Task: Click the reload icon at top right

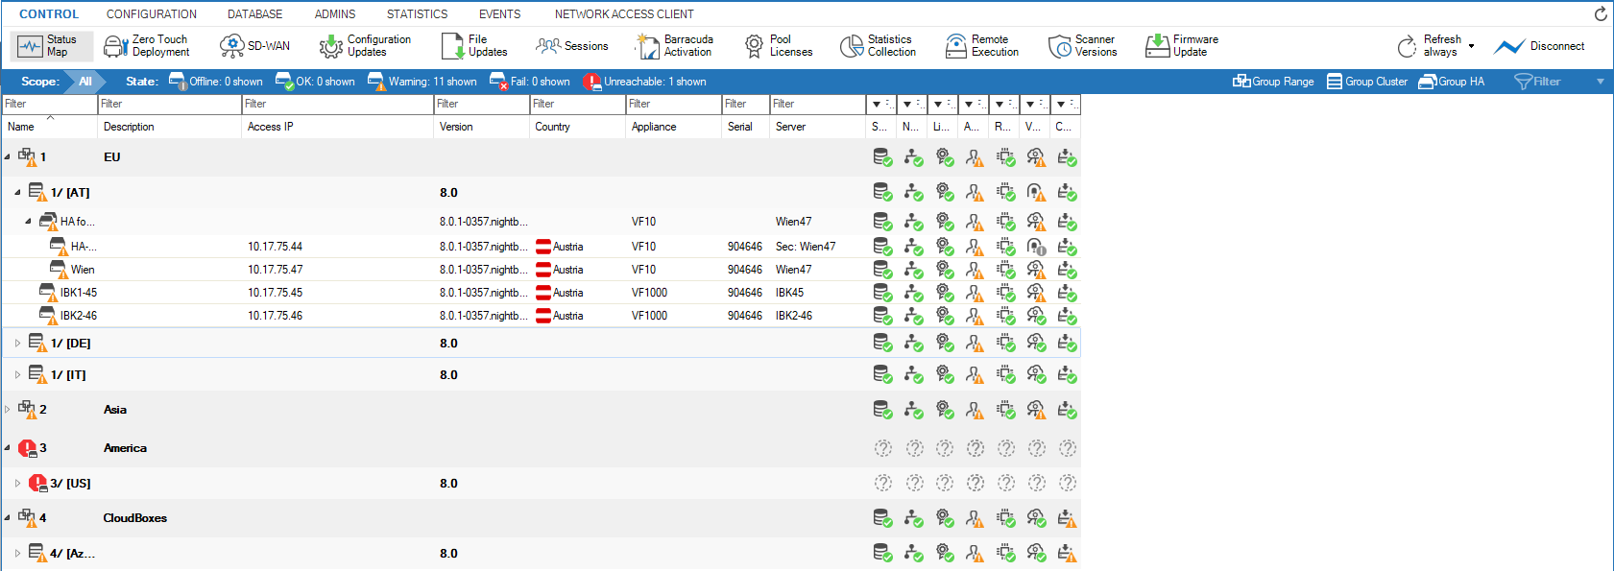Action: [1600, 13]
